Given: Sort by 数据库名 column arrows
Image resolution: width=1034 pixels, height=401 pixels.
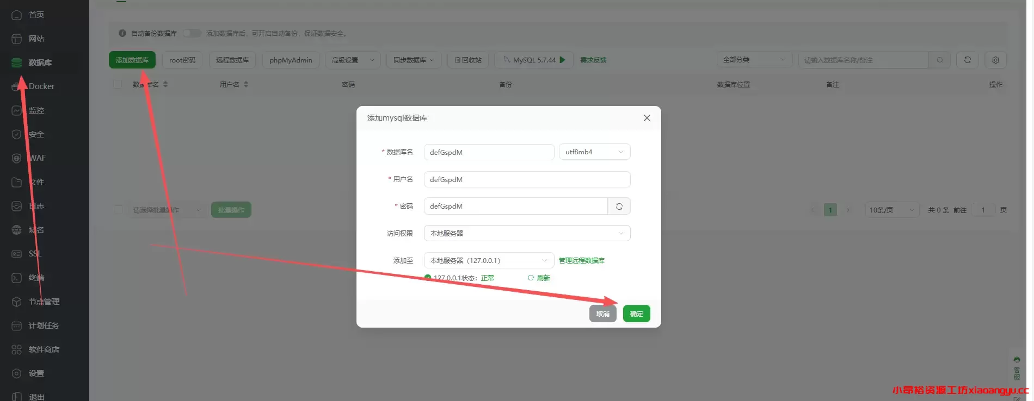Looking at the screenshot, I should [x=165, y=84].
